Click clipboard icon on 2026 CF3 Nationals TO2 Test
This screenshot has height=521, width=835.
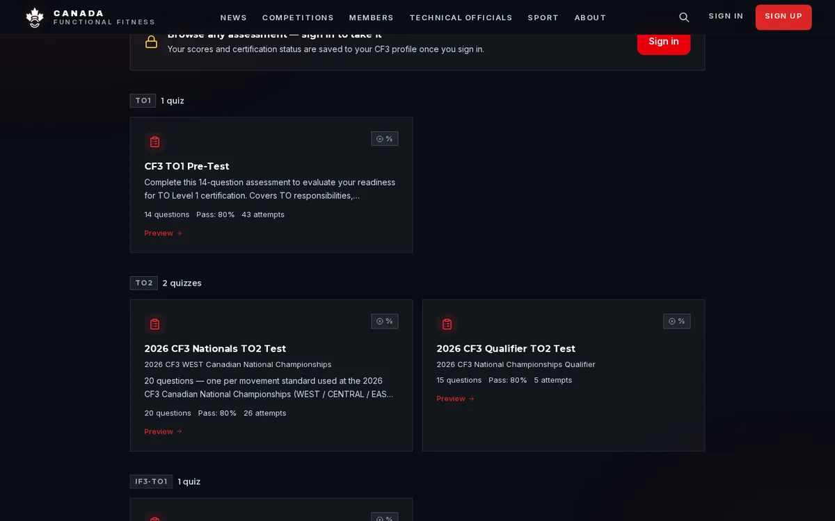[154, 324]
